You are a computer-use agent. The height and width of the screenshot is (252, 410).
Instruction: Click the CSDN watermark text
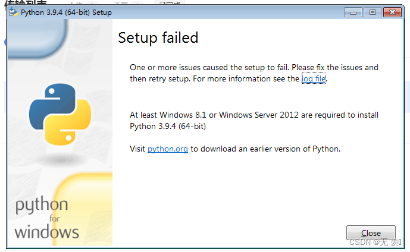tap(375, 242)
